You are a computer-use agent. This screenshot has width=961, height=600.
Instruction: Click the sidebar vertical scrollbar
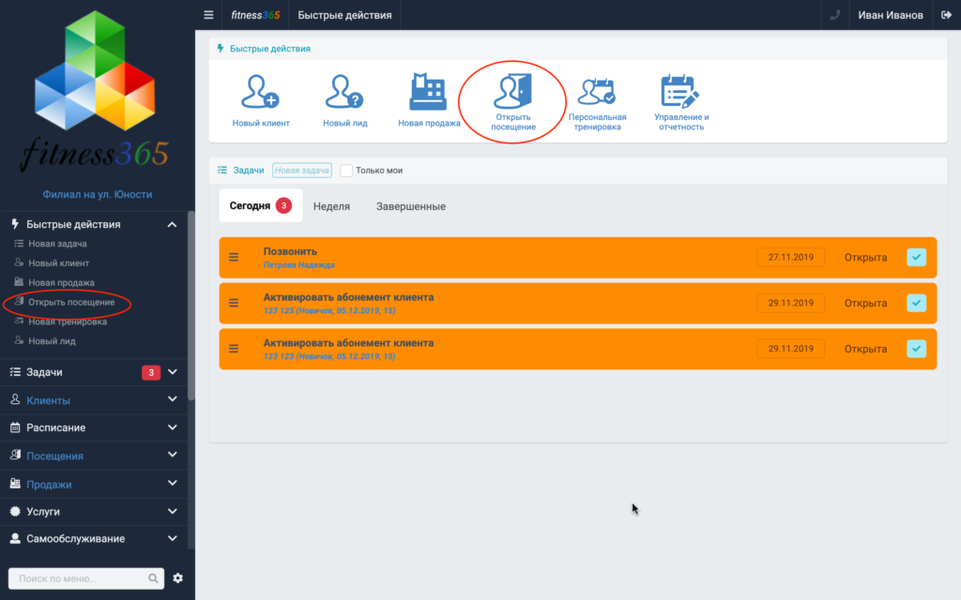pos(191,307)
